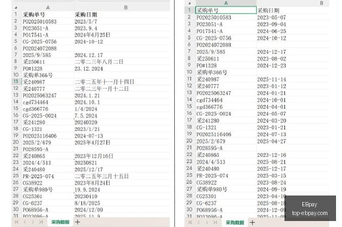The height and width of the screenshot is (227, 342).
Task: Select right sheet cell 2023-08-02
Action: click(293, 59)
